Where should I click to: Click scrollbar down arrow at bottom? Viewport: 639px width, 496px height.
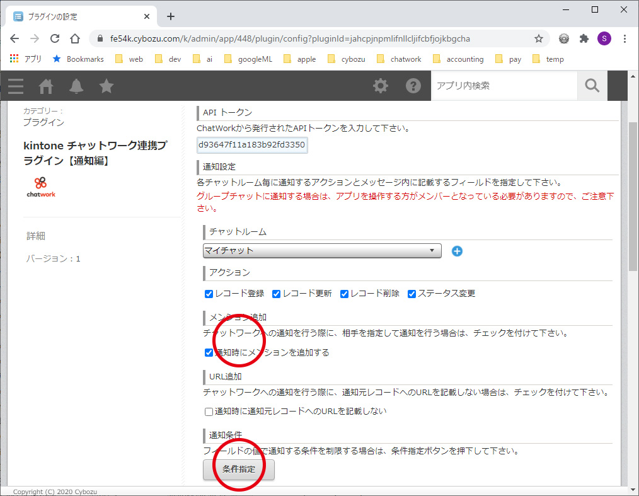coord(633,490)
